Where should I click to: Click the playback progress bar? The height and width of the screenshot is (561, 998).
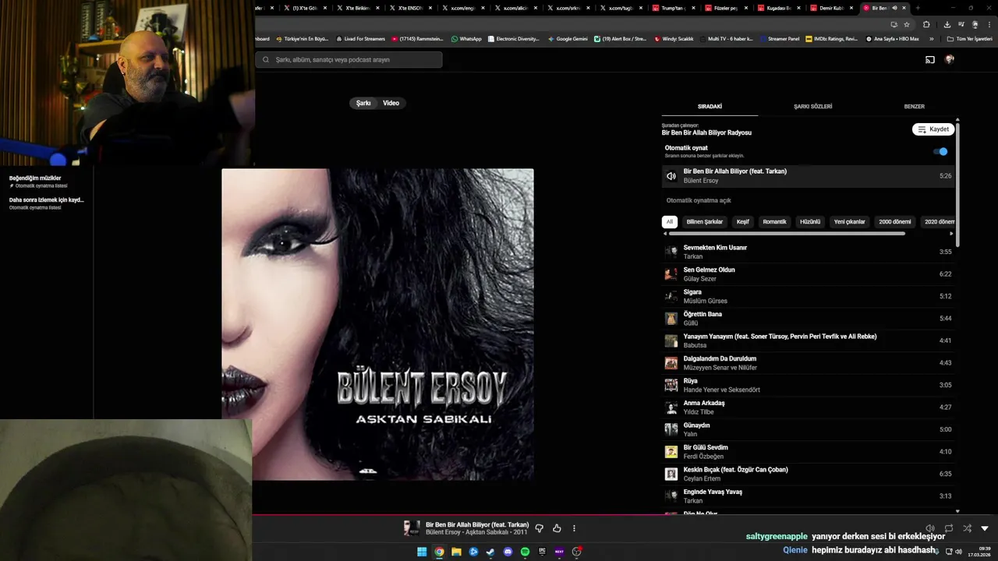click(x=625, y=514)
